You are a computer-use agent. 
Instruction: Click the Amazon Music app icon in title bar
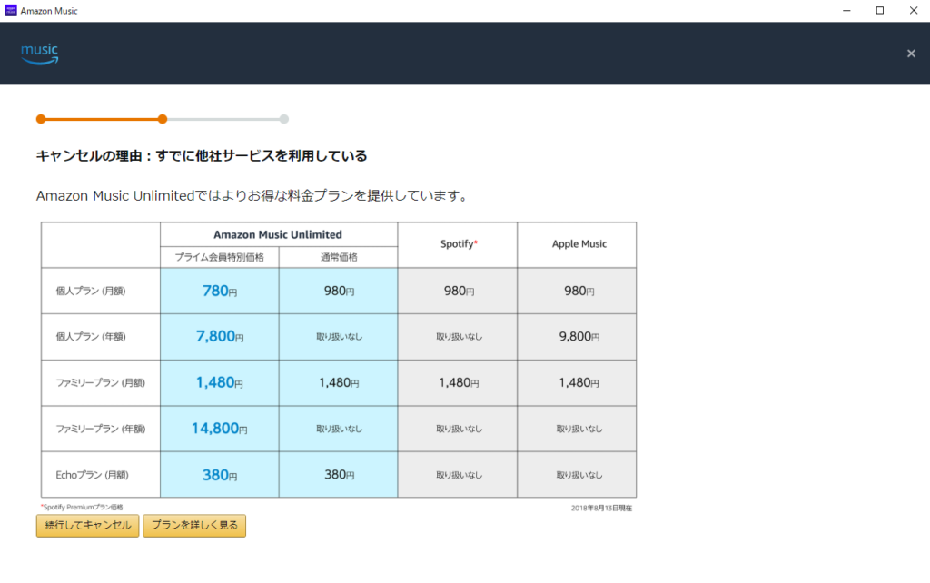point(11,10)
